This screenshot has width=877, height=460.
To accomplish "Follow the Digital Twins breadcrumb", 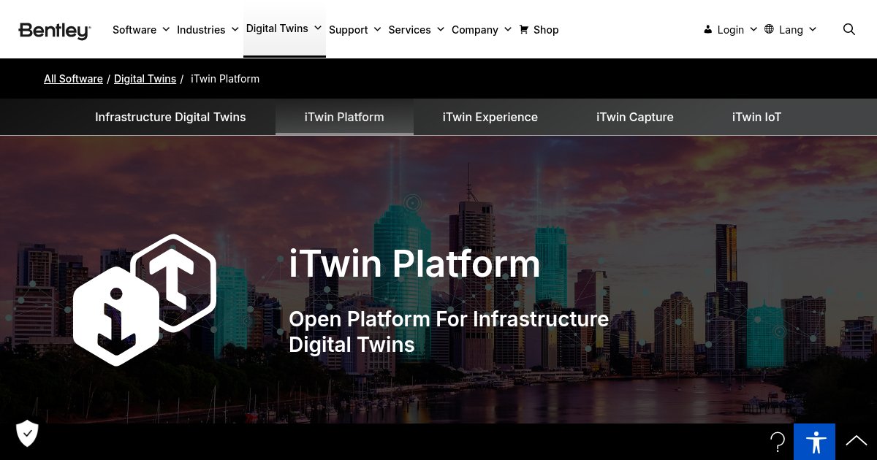I will tap(145, 79).
